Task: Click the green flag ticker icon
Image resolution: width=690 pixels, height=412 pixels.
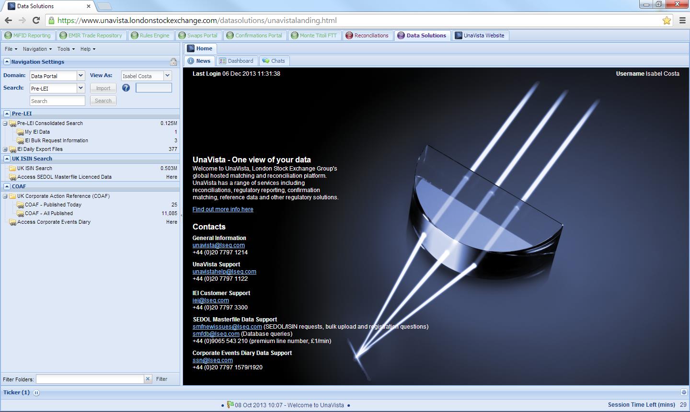Action: click(x=230, y=405)
